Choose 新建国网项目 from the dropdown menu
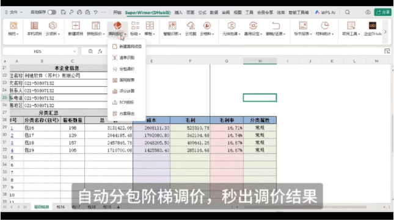 (x=127, y=46)
